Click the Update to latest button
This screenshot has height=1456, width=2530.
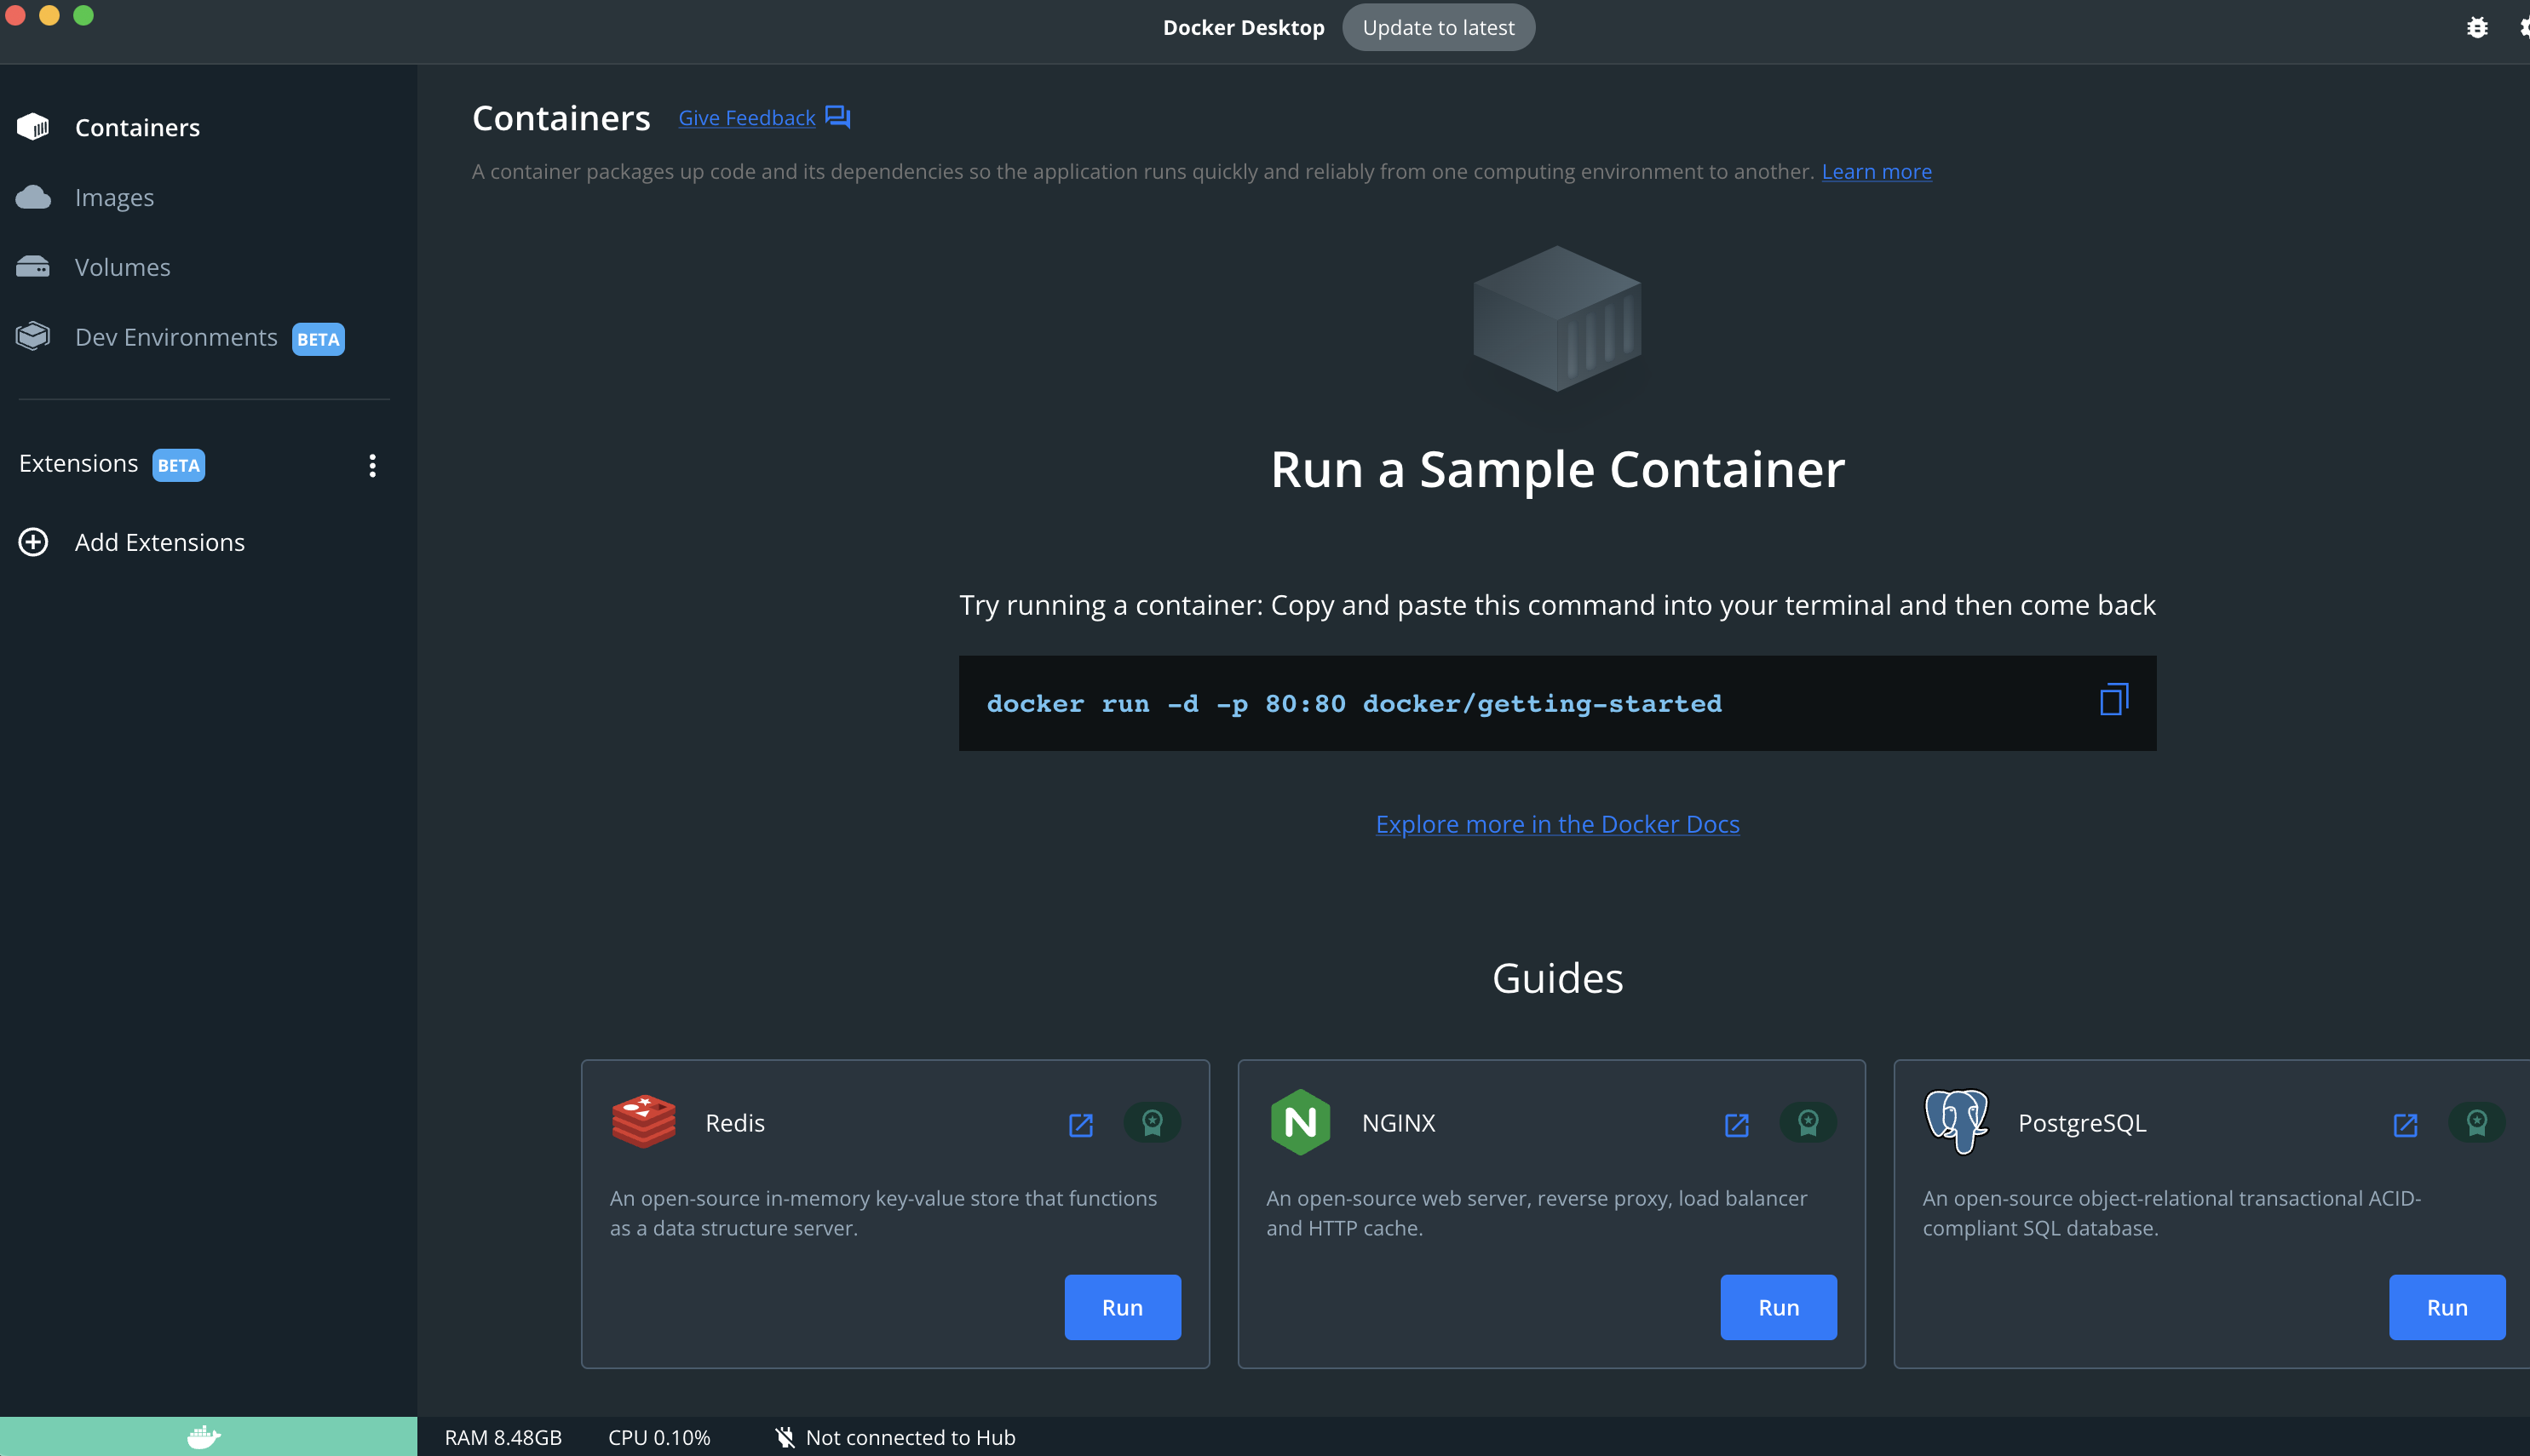(1438, 27)
